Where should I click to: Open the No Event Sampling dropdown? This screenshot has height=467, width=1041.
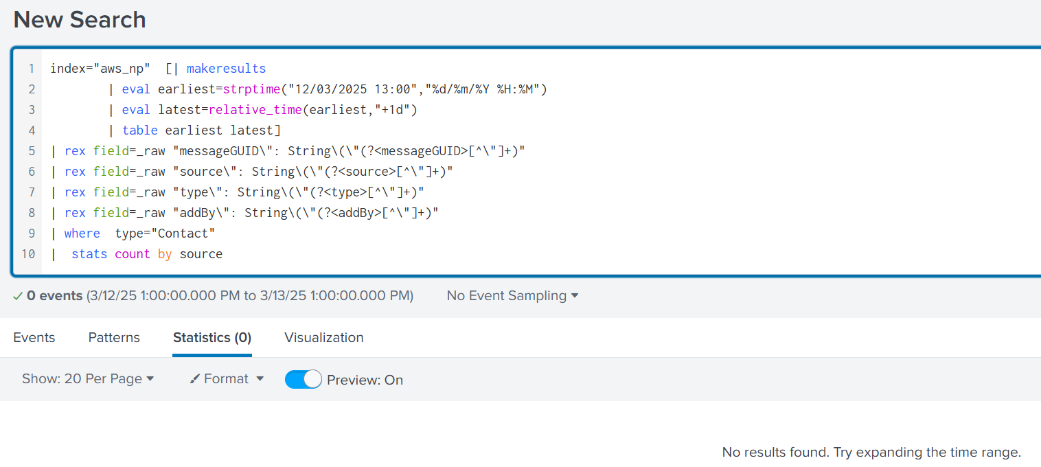[512, 295]
